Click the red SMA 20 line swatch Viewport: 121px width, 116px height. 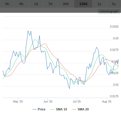click(x=74, y=109)
